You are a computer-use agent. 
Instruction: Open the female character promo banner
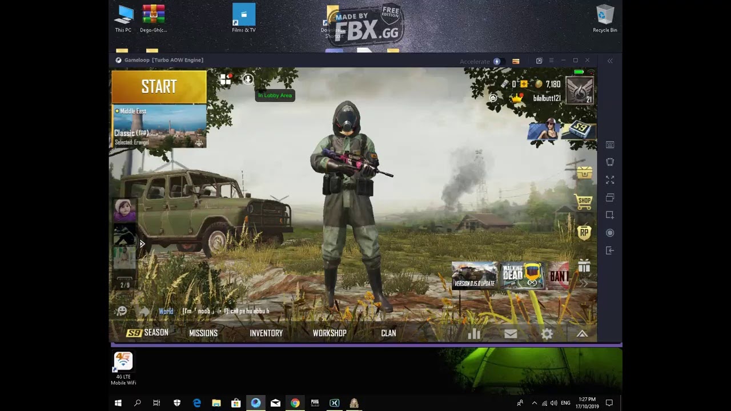click(545, 130)
